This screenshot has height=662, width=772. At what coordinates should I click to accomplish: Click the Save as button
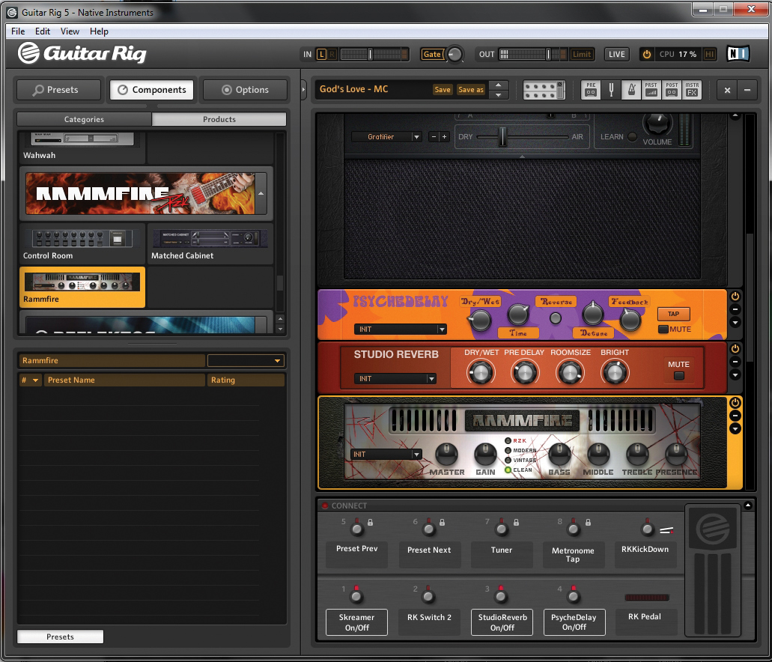pos(470,90)
